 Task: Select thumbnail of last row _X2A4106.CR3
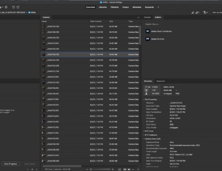[x=43, y=161]
